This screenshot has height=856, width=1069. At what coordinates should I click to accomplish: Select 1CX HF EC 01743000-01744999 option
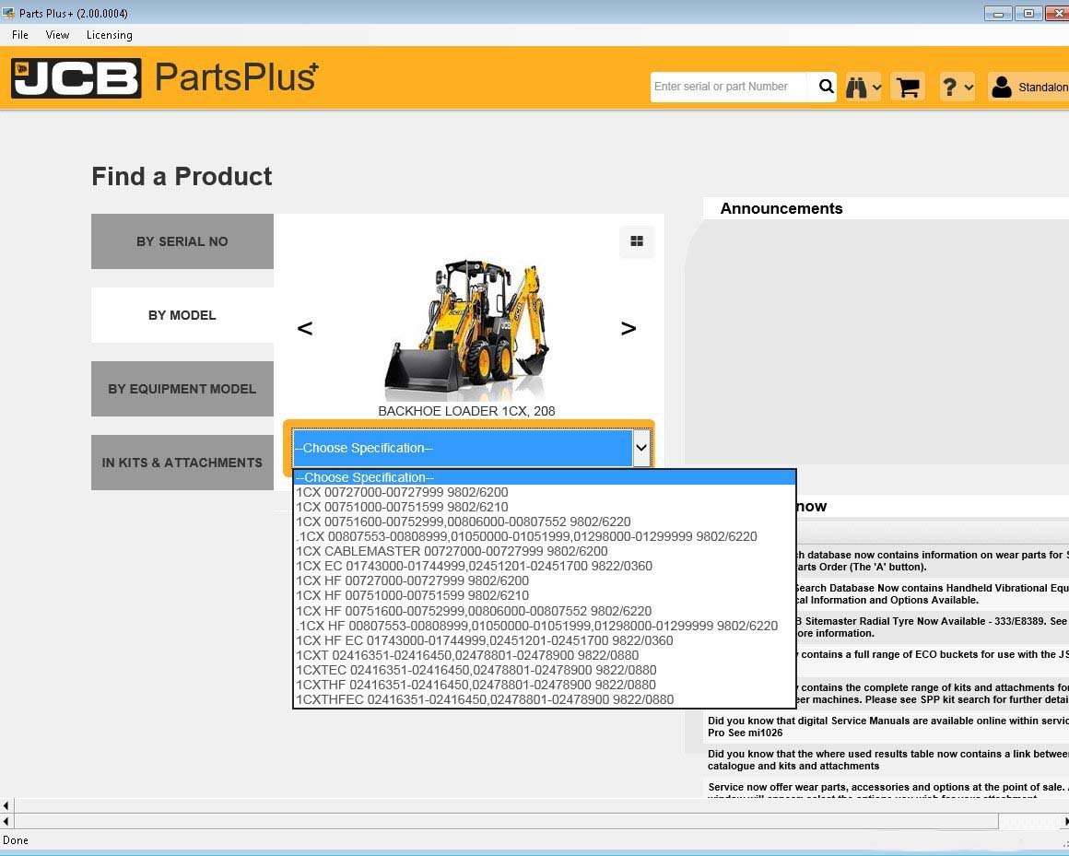pos(545,640)
